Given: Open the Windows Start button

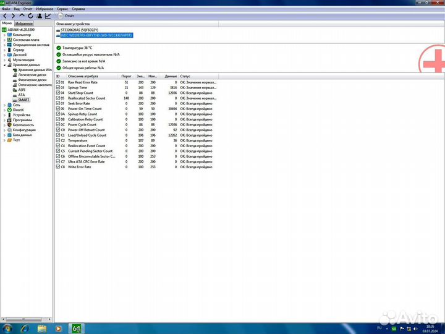Looking at the screenshot, I should pyautogui.click(x=7, y=329).
